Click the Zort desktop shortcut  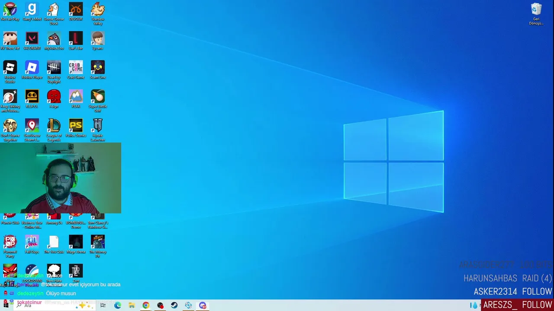click(x=76, y=273)
